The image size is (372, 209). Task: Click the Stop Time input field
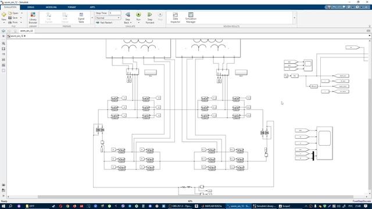pos(115,13)
